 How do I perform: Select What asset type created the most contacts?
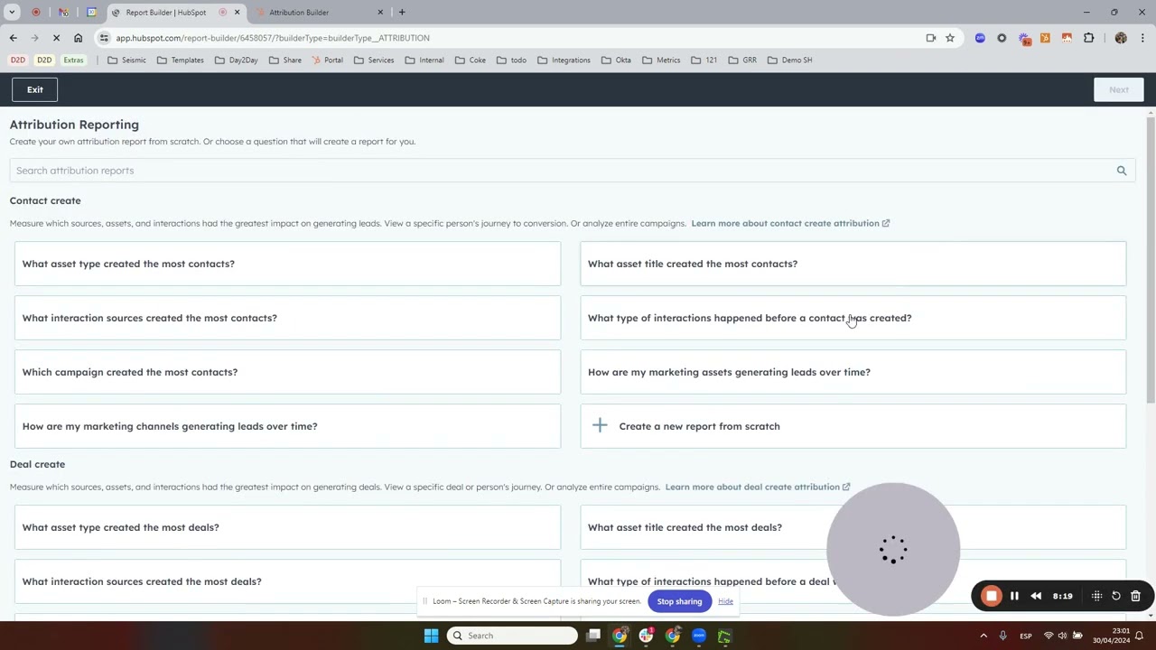pos(287,264)
